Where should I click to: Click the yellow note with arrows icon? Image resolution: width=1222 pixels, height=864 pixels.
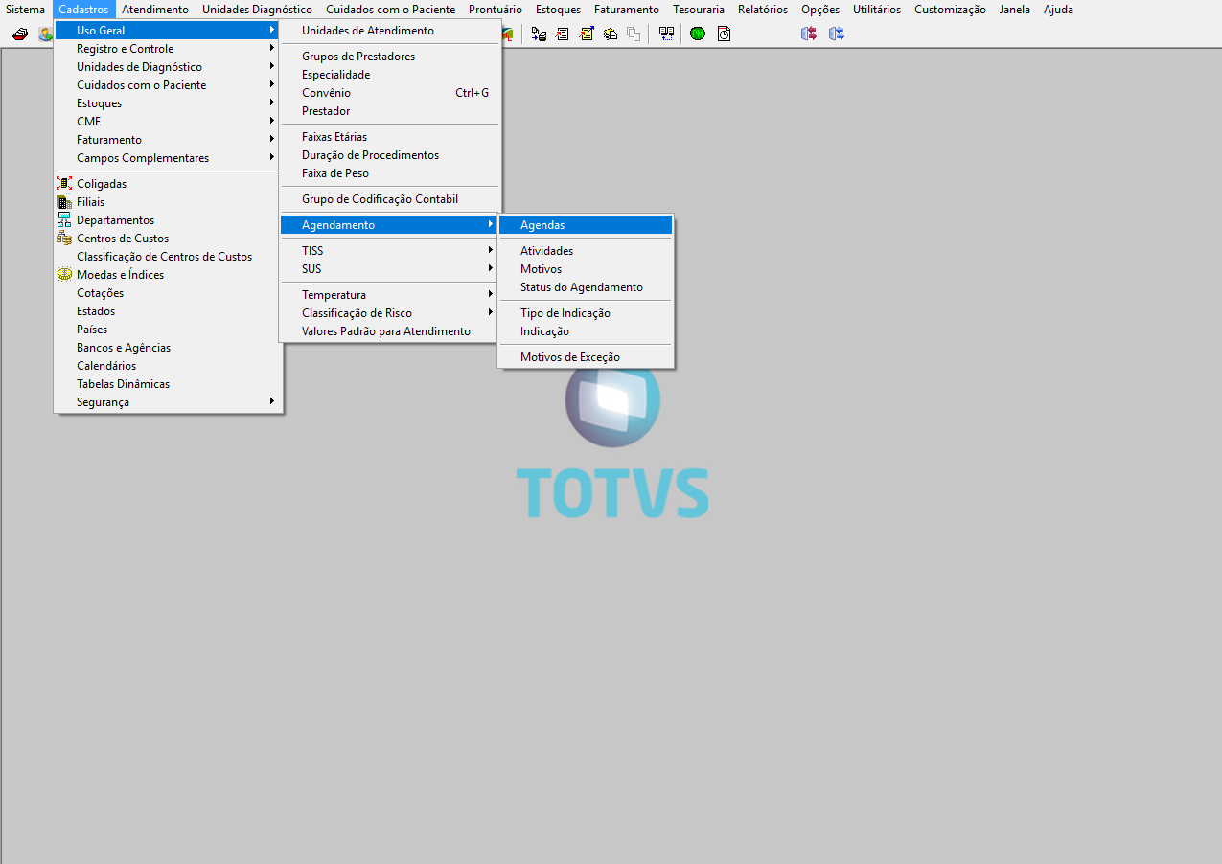pos(587,34)
